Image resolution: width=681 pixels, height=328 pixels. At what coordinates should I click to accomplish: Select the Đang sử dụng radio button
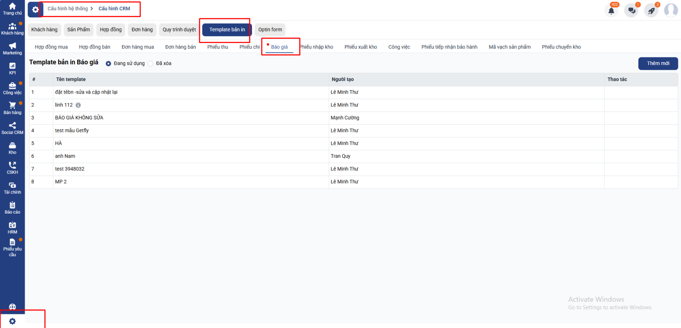(109, 63)
